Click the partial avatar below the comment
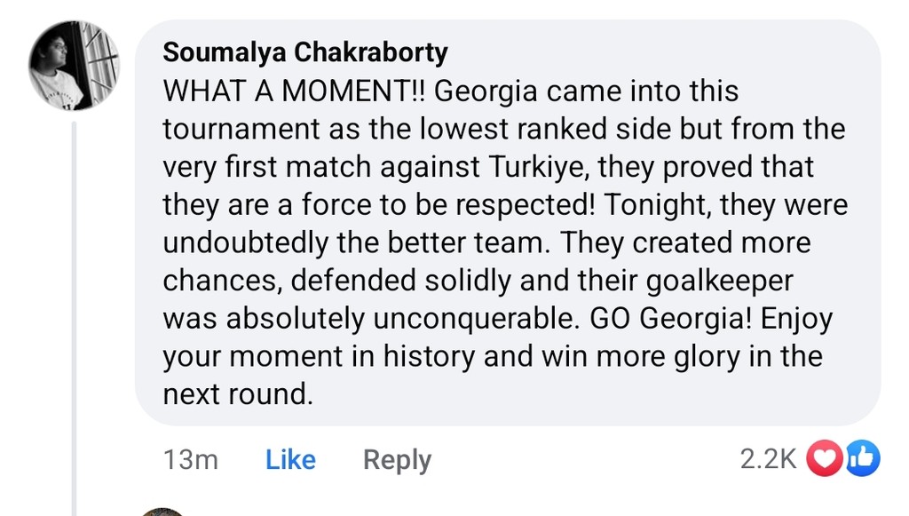This screenshot has height=516, width=909. pyautogui.click(x=162, y=511)
